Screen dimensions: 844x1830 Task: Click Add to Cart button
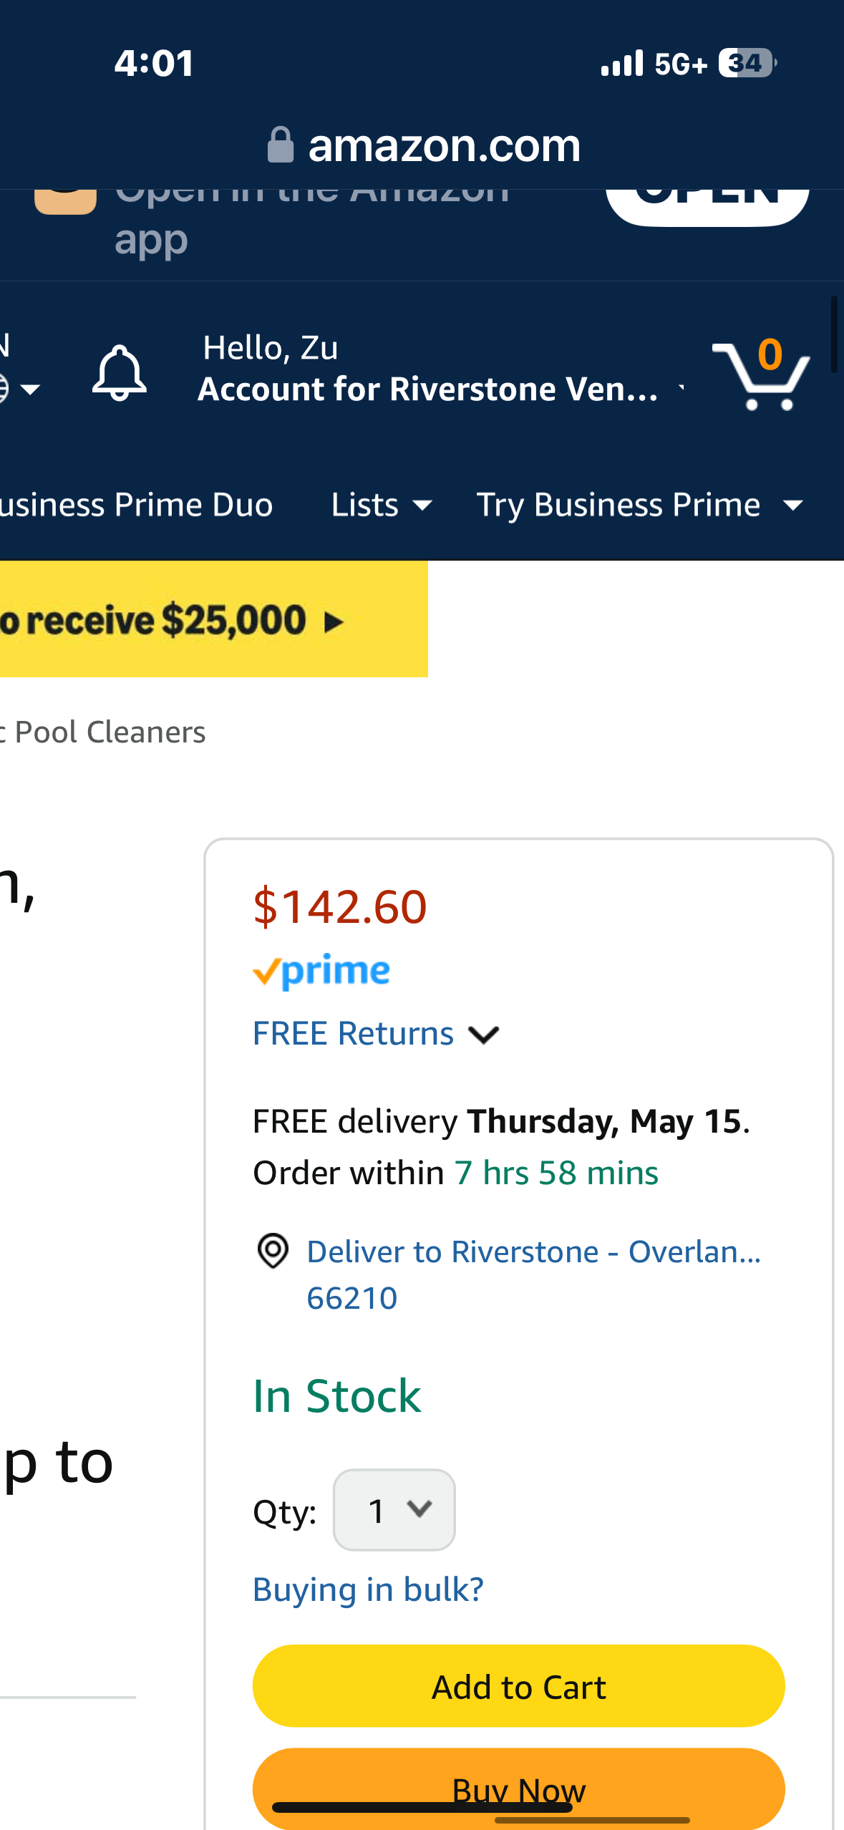tap(519, 1686)
